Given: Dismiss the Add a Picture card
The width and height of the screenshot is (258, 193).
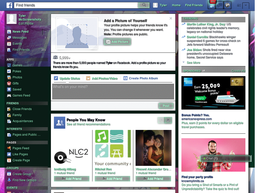Looking at the screenshot, I should click(171, 18).
